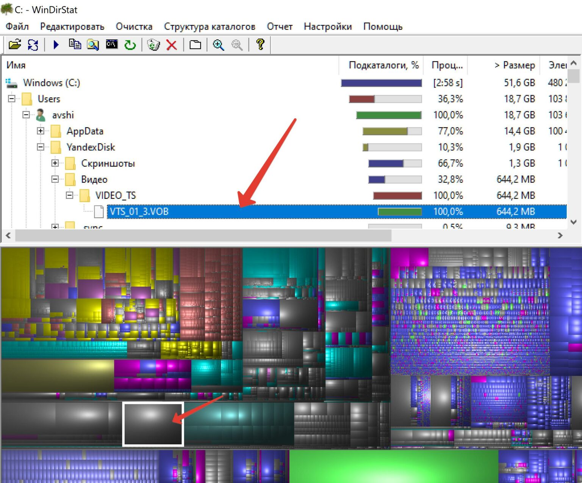Click the YandexDisk folder icon
582x483 pixels.
point(56,147)
